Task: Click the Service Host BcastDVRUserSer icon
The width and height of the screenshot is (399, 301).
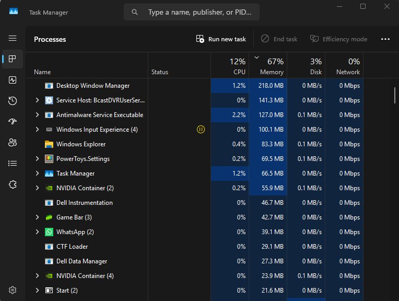Action: 49,100
